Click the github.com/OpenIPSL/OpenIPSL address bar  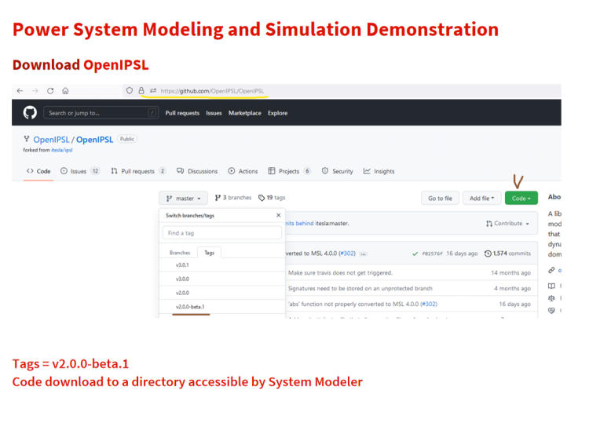[x=212, y=91]
